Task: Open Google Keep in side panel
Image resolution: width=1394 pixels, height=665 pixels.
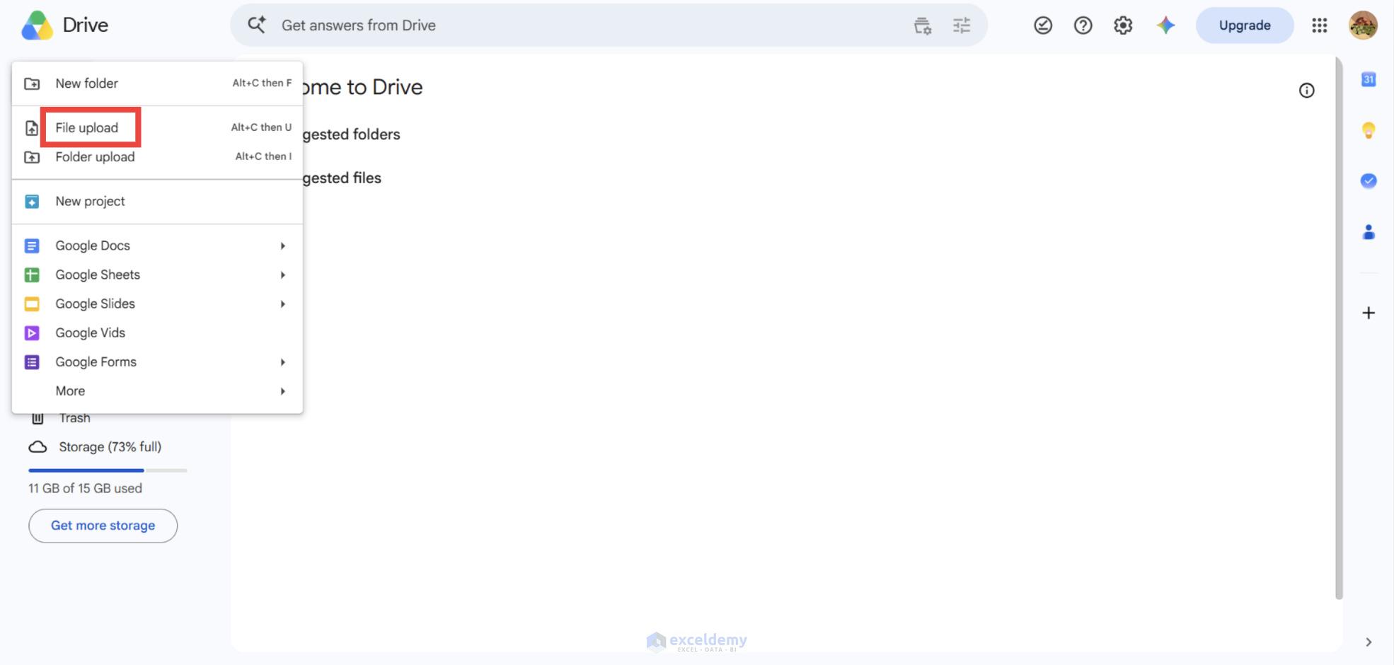Action: tap(1369, 130)
